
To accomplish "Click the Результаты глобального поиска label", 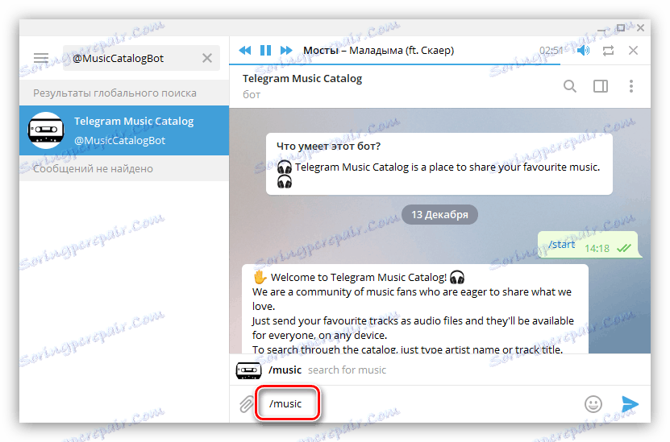I will pyautogui.click(x=114, y=93).
